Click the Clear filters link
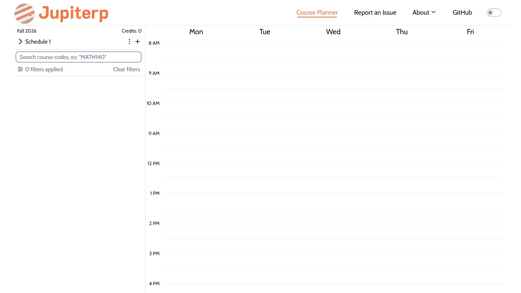Screen dimensions: 521x293 tap(126, 69)
